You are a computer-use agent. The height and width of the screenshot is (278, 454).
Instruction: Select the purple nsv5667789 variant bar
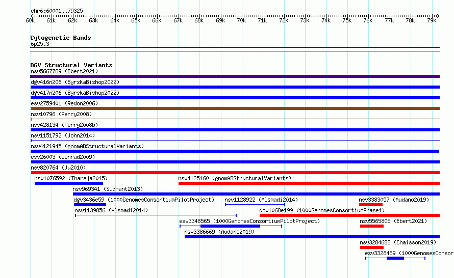pos(235,76)
